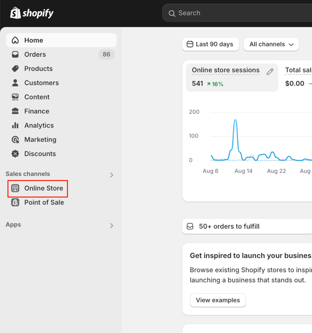312x333 pixels.
Task: Open the Finance section
Action: pyautogui.click(x=61, y=111)
